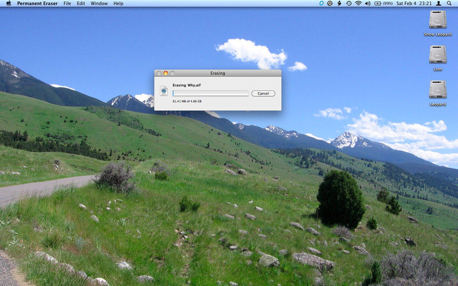Open the Edit menu
This screenshot has height=286, width=458.
click(81, 3)
